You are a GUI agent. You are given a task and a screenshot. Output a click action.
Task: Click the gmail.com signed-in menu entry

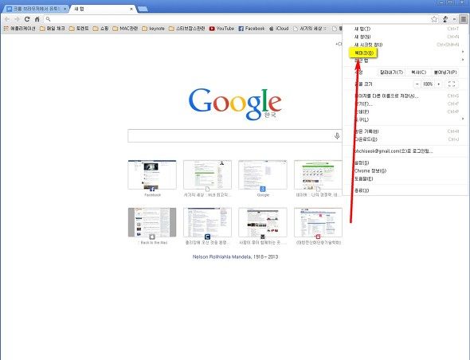click(405, 151)
